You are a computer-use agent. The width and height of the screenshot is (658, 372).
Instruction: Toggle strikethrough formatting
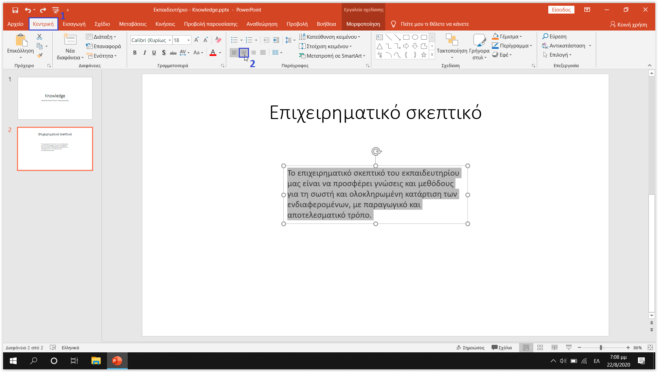(x=173, y=53)
